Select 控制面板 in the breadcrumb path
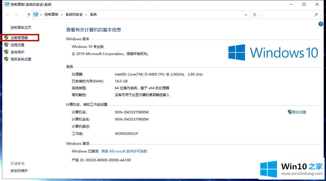The width and height of the screenshot is (326, 181). (51, 15)
